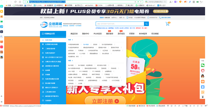This screenshot has height=108, width=209.
Task: Click the product search input field
Action: [120, 24]
